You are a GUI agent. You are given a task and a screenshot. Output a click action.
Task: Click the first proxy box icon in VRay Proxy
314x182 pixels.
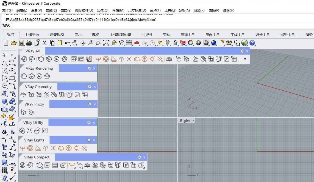[x=23, y=112]
